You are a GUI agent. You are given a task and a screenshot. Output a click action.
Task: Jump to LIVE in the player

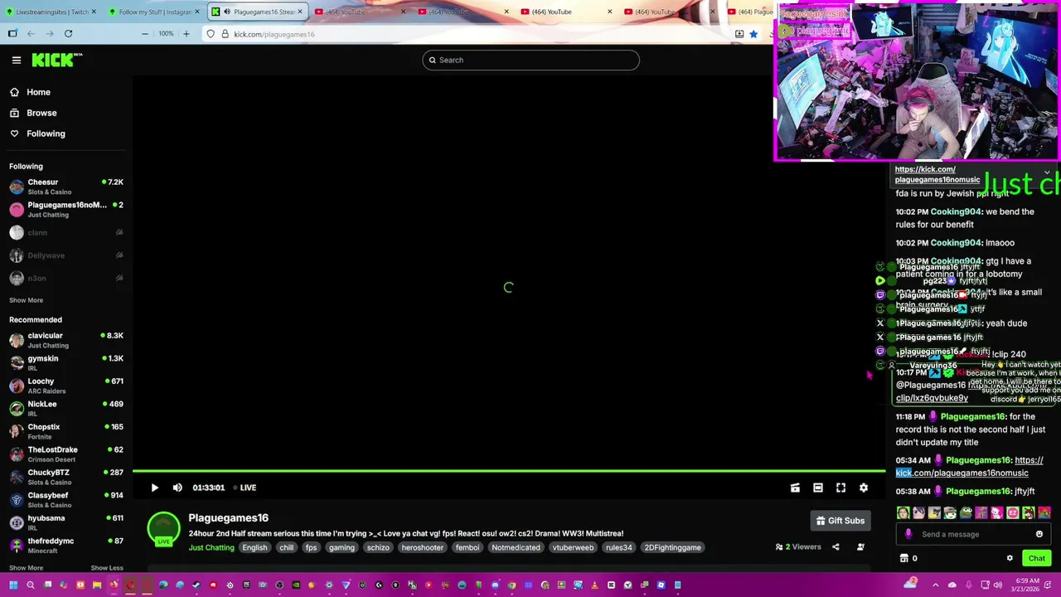tap(245, 488)
